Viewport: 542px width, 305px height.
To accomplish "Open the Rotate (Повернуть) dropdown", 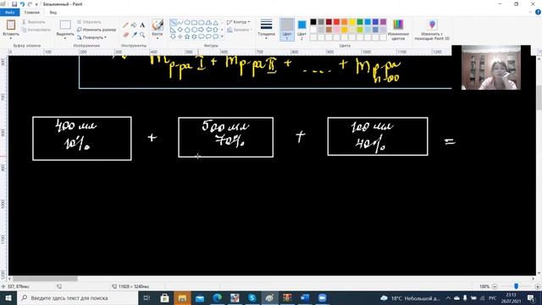I will pyautogui.click(x=91, y=37).
